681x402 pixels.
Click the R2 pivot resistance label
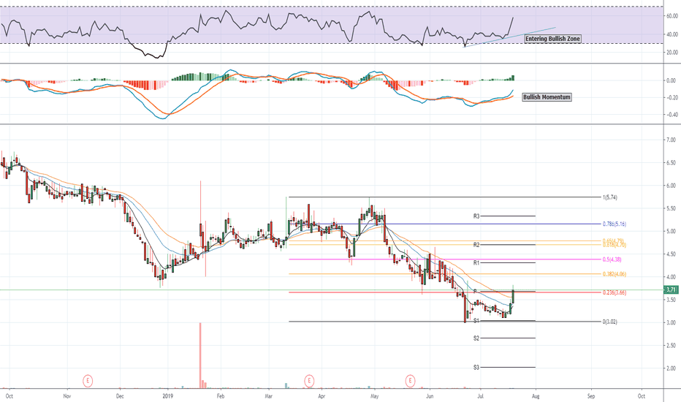[x=476, y=245]
